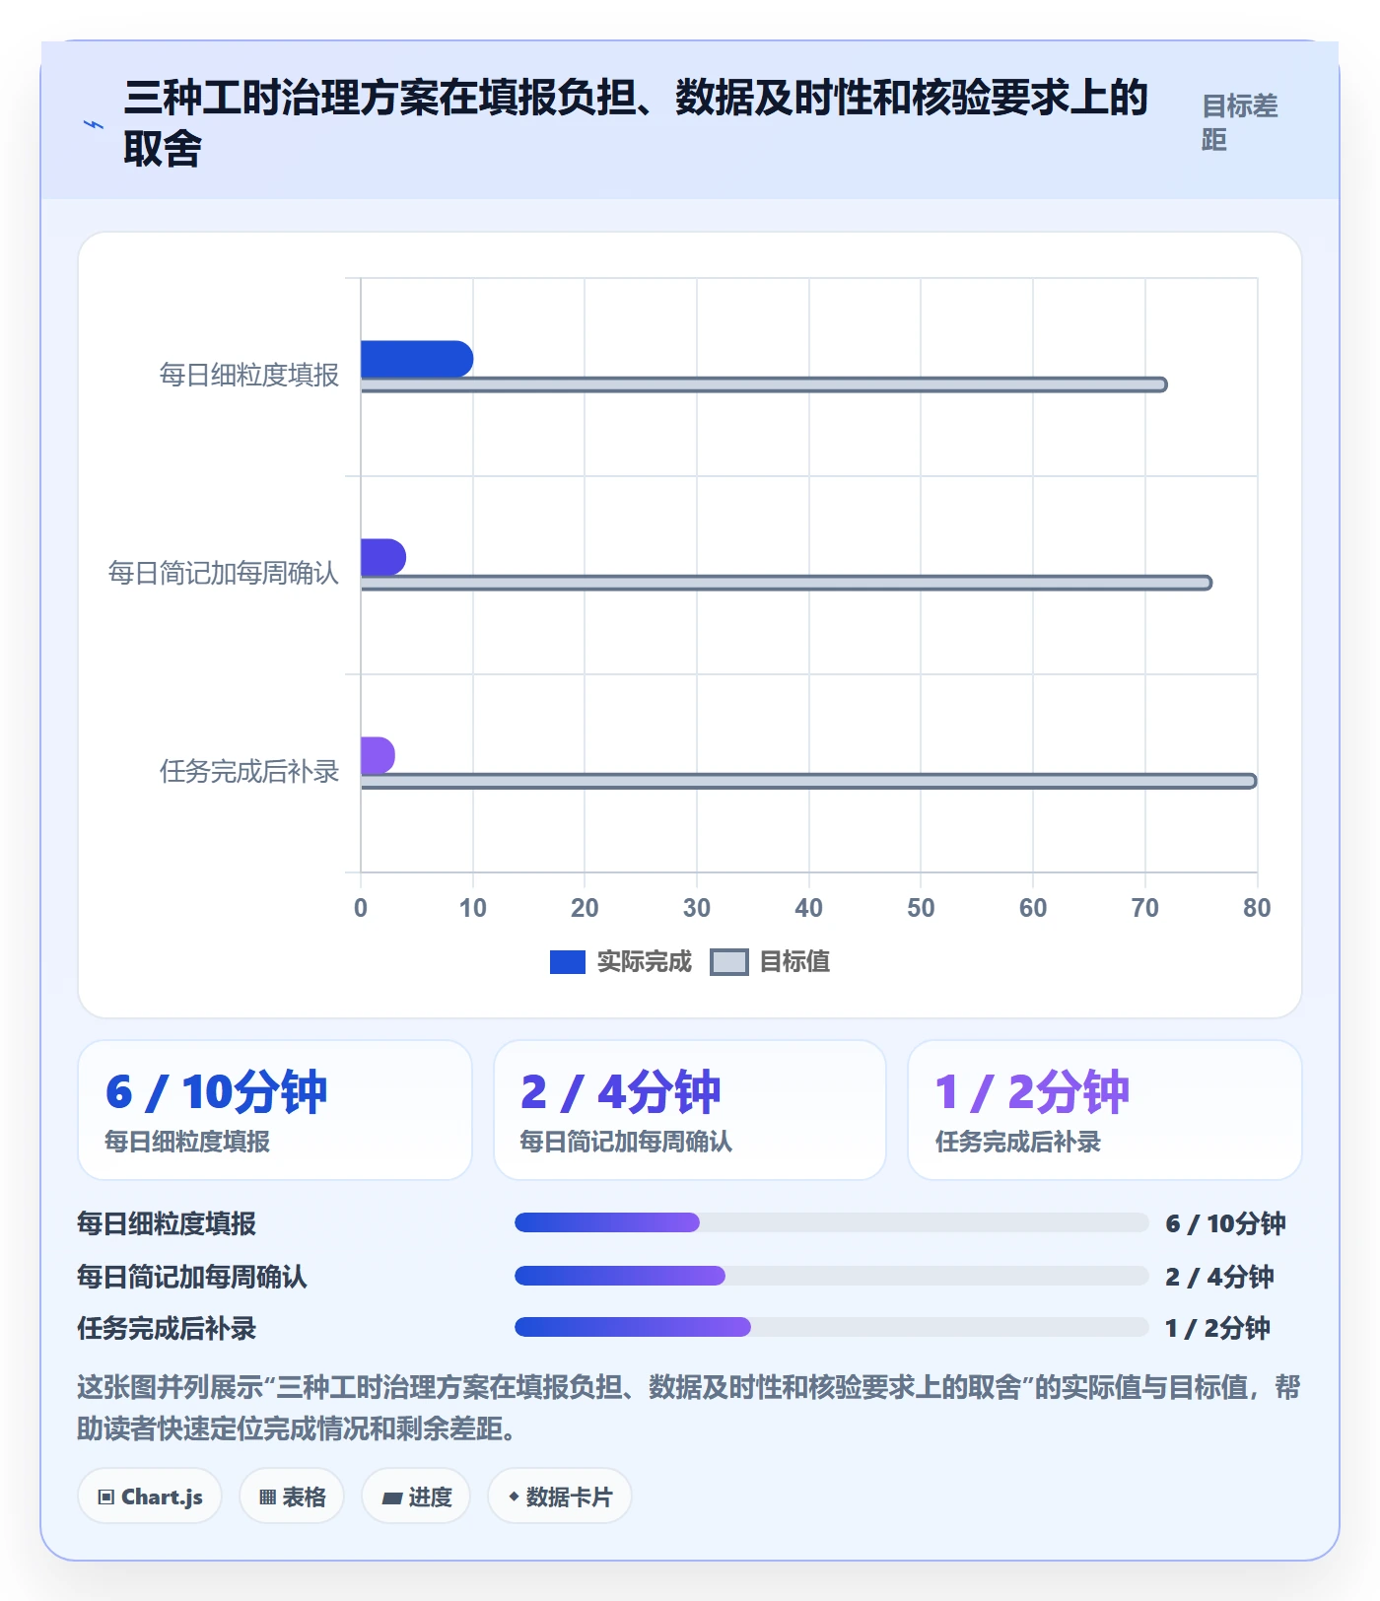
Task: Click the lightning icon beside the title
Action: [93, 124]
